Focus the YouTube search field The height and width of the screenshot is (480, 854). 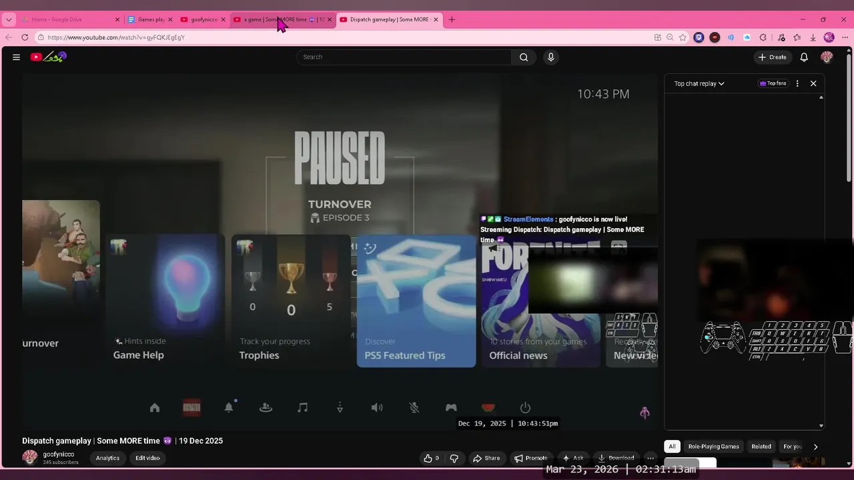[x=404, y=57]
